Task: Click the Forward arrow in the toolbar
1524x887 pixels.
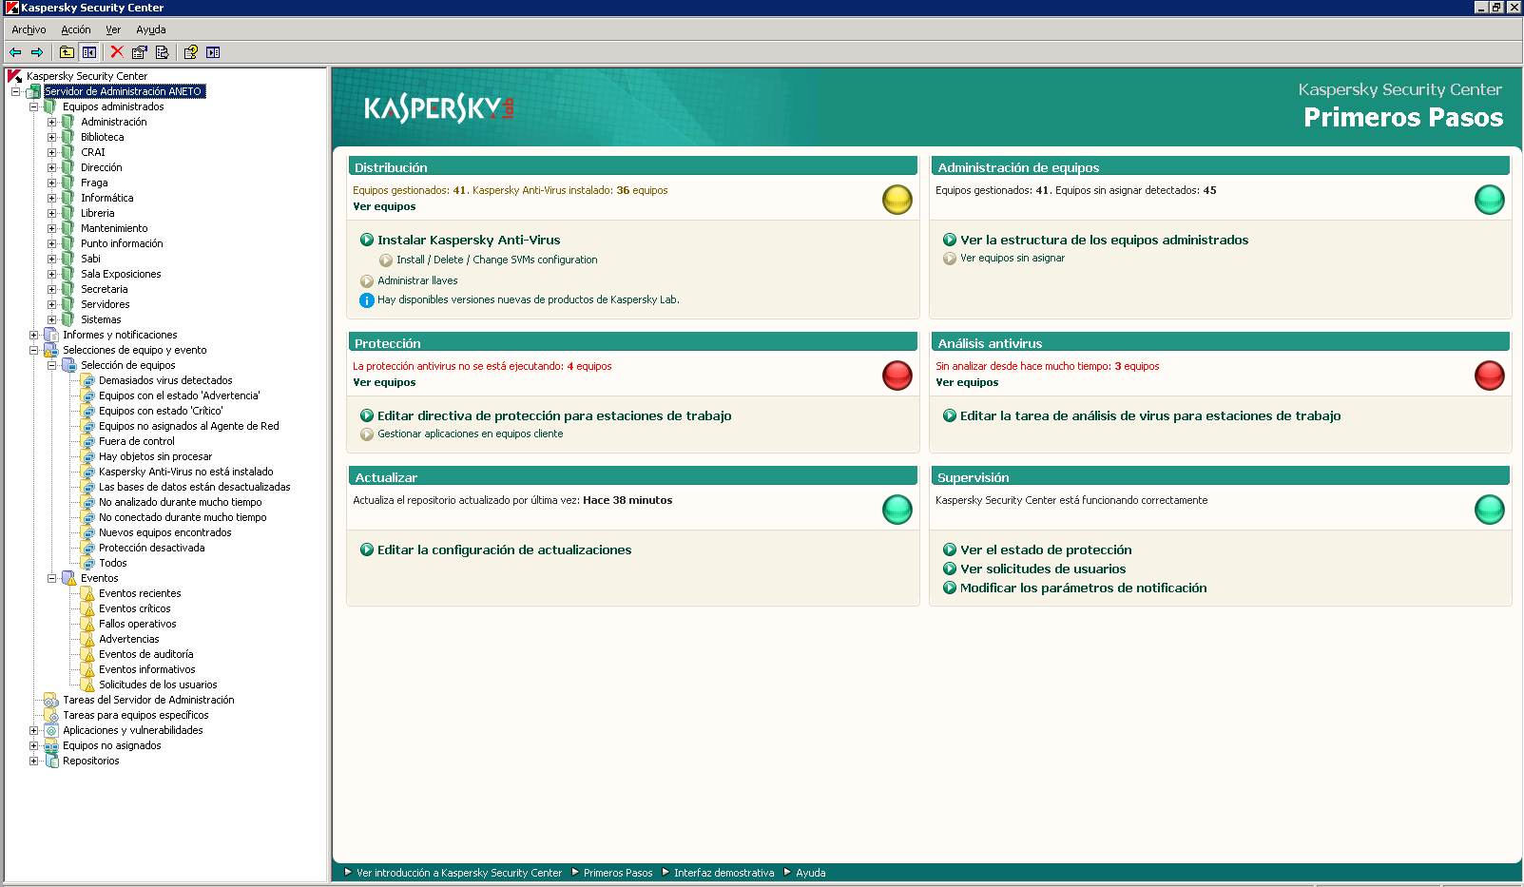Action: [x=37, y=52]
